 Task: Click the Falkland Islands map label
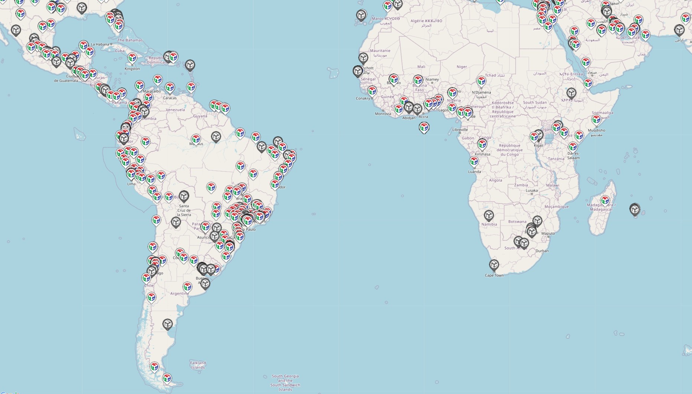[198, 365]
